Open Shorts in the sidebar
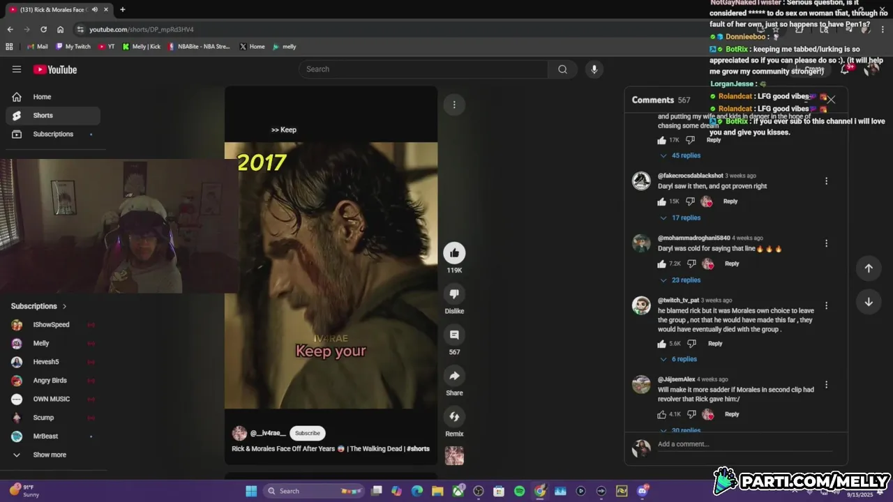Viewport: 893px width, 502px height. click(52, 116)
